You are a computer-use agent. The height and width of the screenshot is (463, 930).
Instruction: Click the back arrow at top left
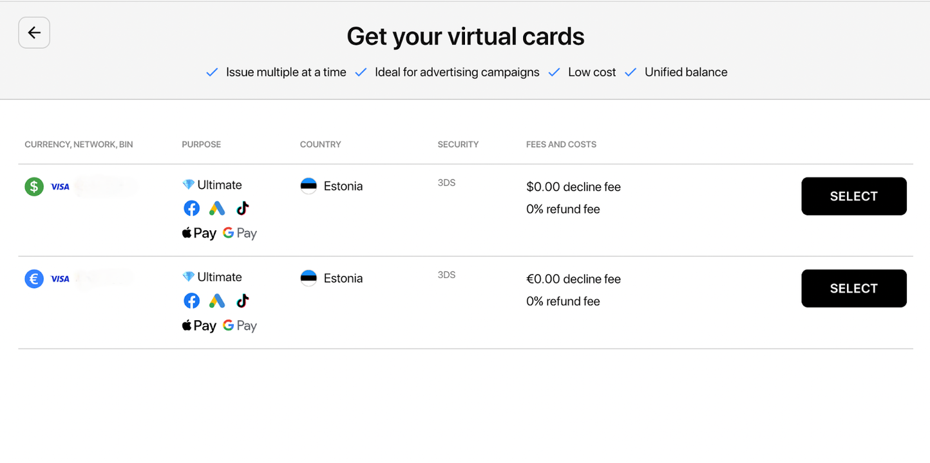pyautogui.click(x=33, y=32)
